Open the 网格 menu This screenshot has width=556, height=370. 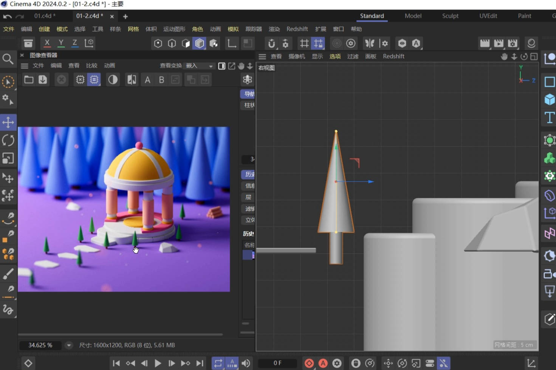tap(133, 29)
